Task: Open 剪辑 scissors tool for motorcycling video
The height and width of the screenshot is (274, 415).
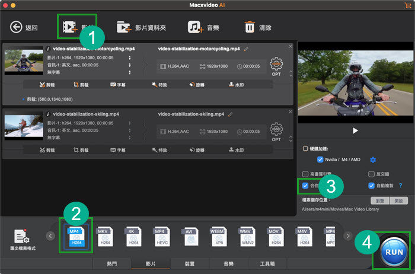Action: [x=47, y=85]
